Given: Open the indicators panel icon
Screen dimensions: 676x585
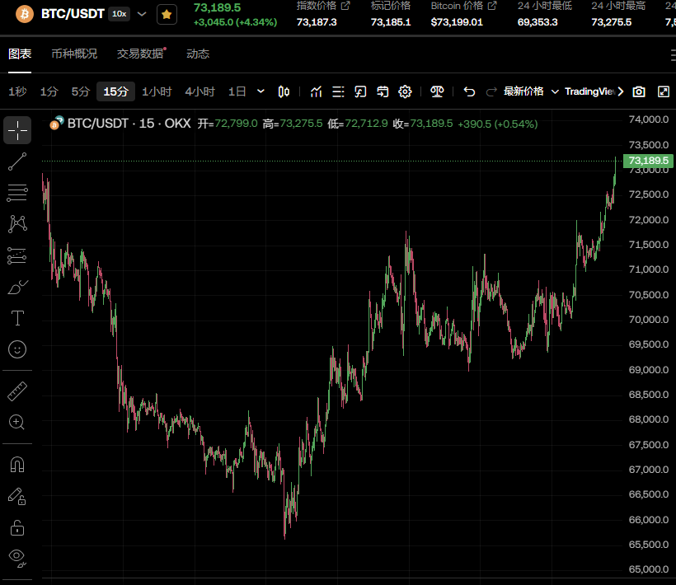Looking at the screenshot, I should click(316, 91).
